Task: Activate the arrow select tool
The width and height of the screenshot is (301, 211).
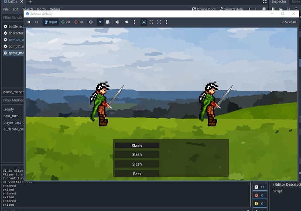Action: [x=100, y=22]
